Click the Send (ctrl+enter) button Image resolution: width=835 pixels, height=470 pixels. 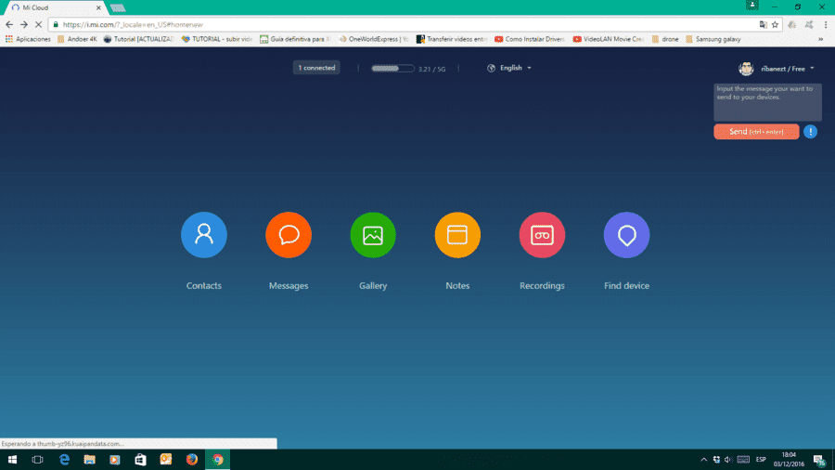756,132
